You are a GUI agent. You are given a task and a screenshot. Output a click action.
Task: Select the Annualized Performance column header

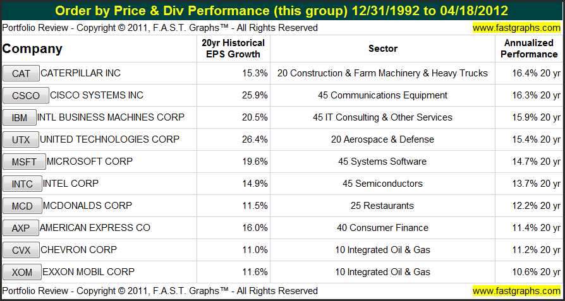pos(530,49)
